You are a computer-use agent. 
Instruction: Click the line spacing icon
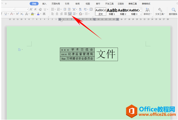[x=74, y=14]
